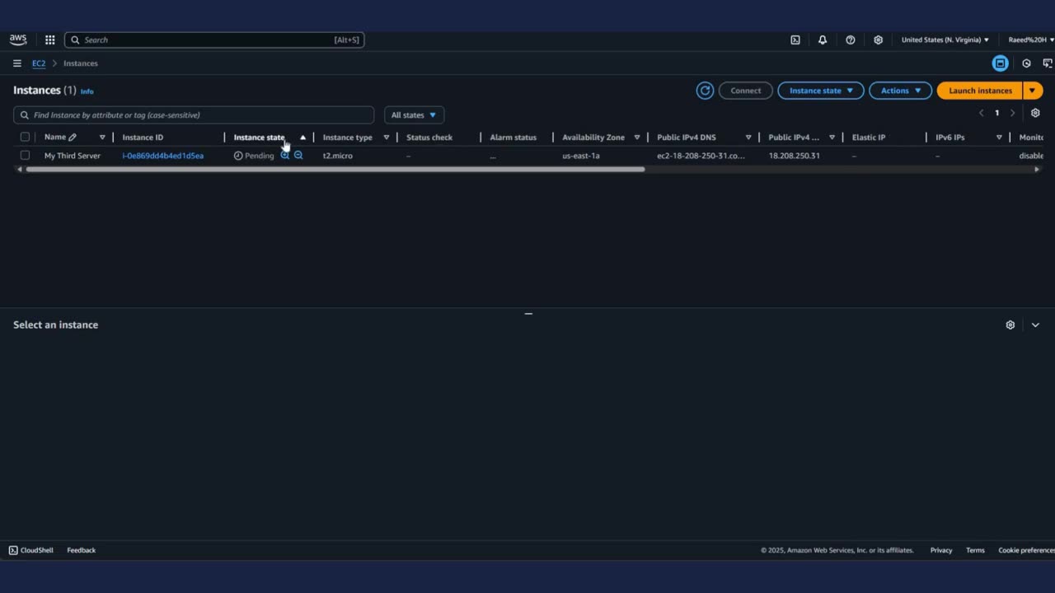Click the Pending instance state text
The image size is (1055, 593).
click(260, 156)
